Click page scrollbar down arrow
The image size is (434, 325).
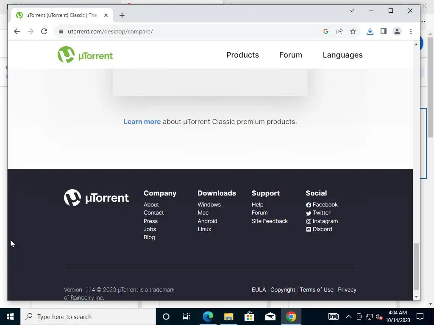416,297
